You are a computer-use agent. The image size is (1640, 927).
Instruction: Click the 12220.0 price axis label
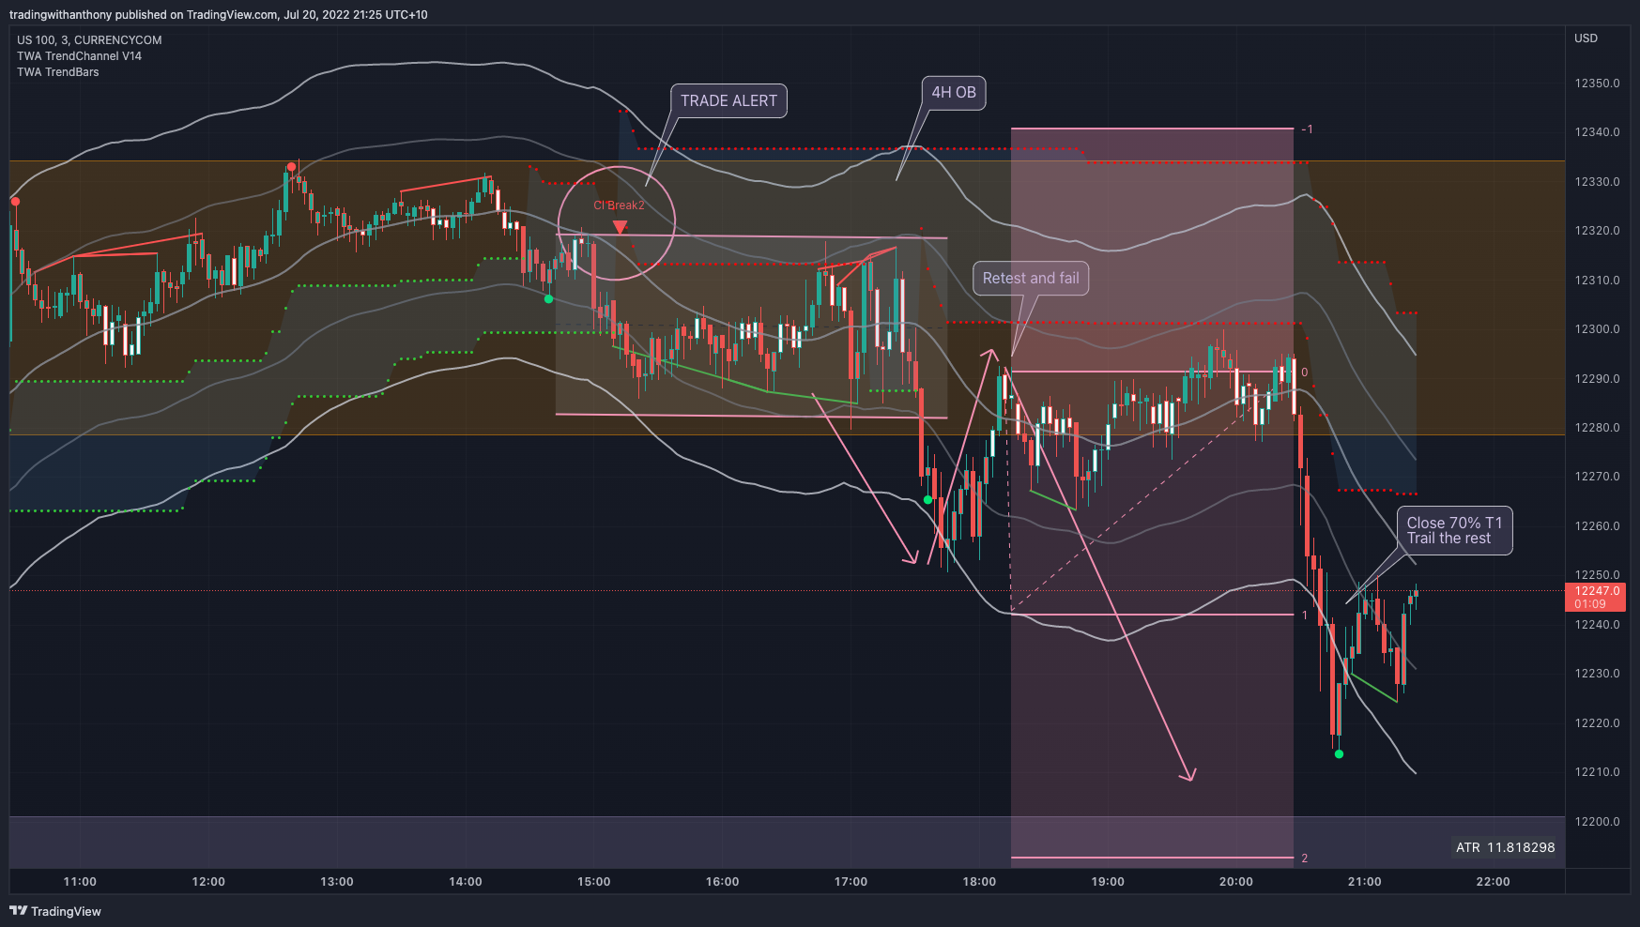pos(1597,723)
